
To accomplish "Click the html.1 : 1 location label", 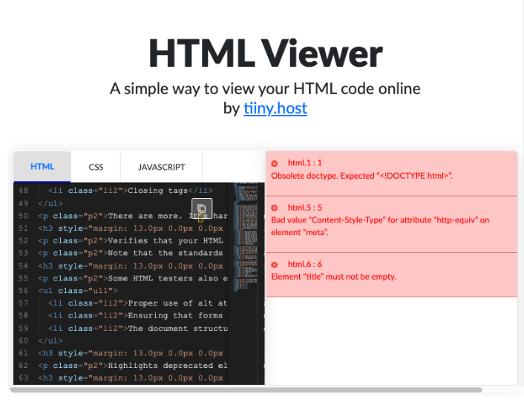I will (x=305, y=162).
